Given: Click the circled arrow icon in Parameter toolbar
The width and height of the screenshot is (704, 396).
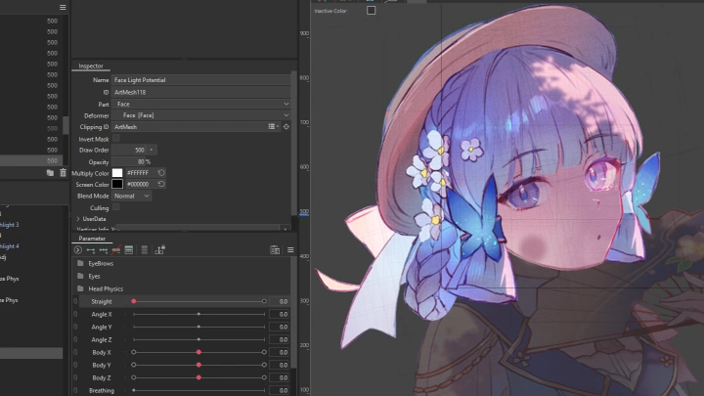Looking at the screenshot, I should (77, 250).
